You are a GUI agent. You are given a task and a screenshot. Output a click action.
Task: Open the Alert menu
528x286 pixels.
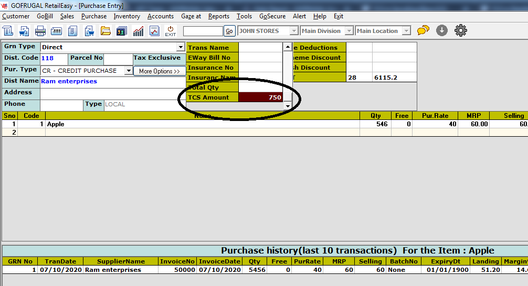[x=299, y=16]
